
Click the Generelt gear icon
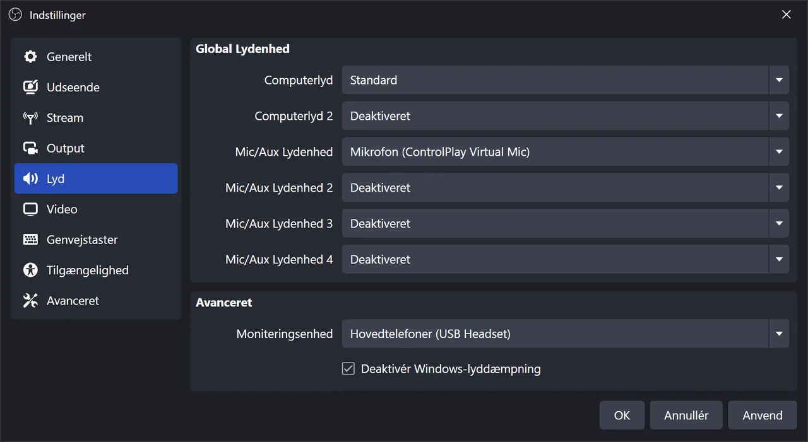tap(30, 57)
